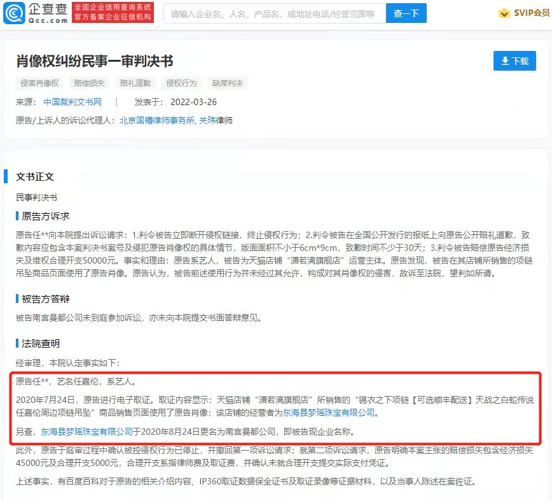Click the 原告方诉求 heading
The image size is (552, 501).
point(45,216)
